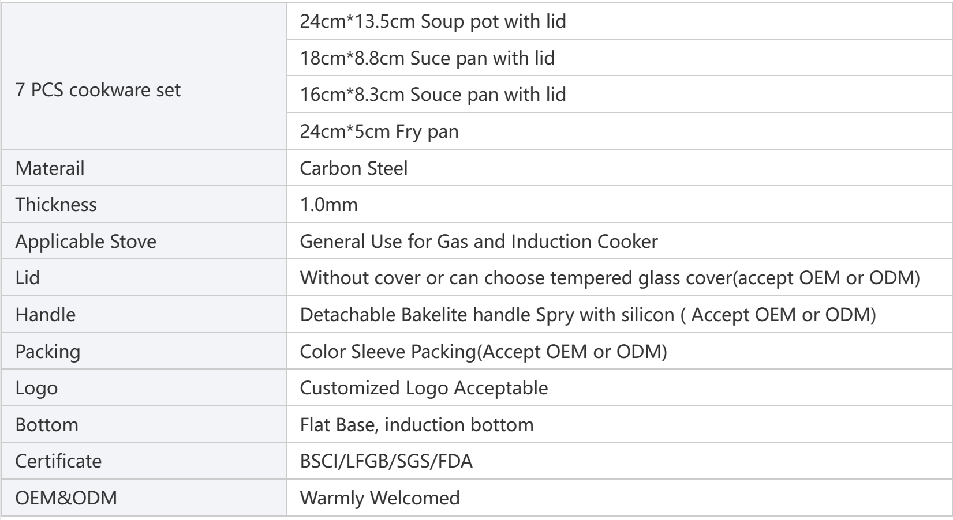Click the '7 PCS cookware set' cell
953x520 pixels.
click(x=144, y=76)
